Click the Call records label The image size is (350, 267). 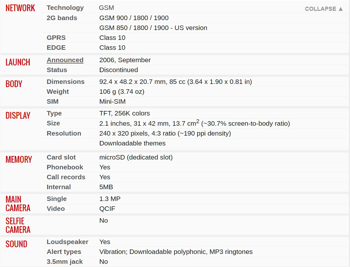pyautogui.click(x=66, y=177)
